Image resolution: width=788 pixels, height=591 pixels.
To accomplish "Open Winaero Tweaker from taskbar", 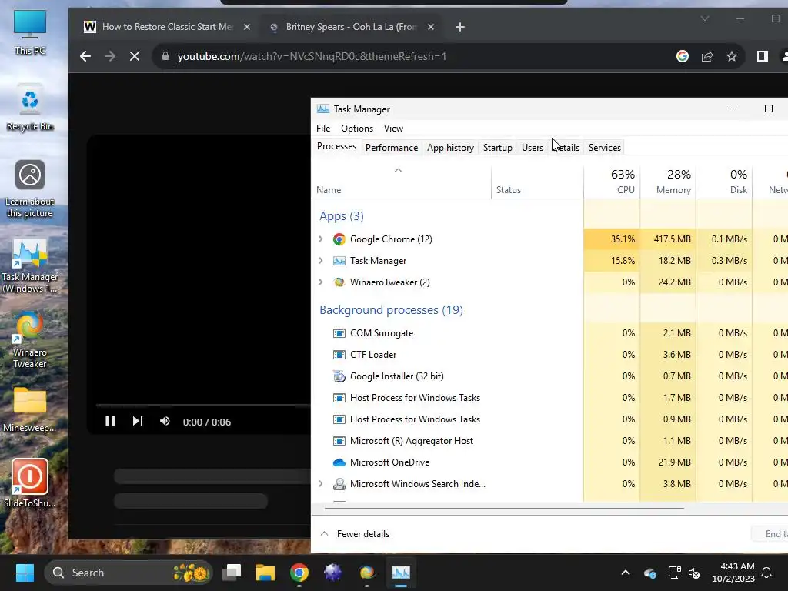I will coord(367,573).
